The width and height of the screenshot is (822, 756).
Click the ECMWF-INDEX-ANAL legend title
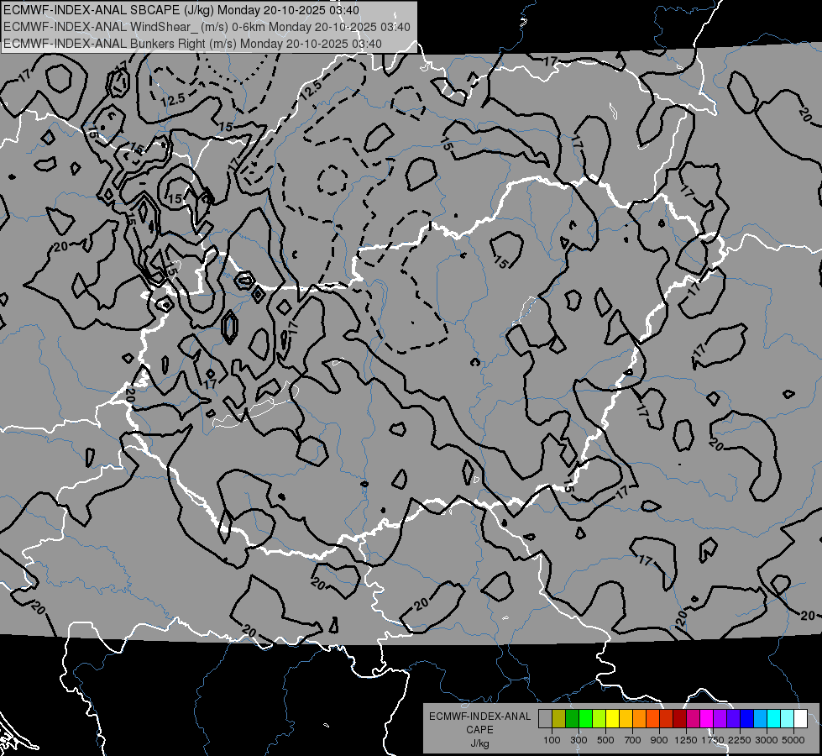(479, 717)
